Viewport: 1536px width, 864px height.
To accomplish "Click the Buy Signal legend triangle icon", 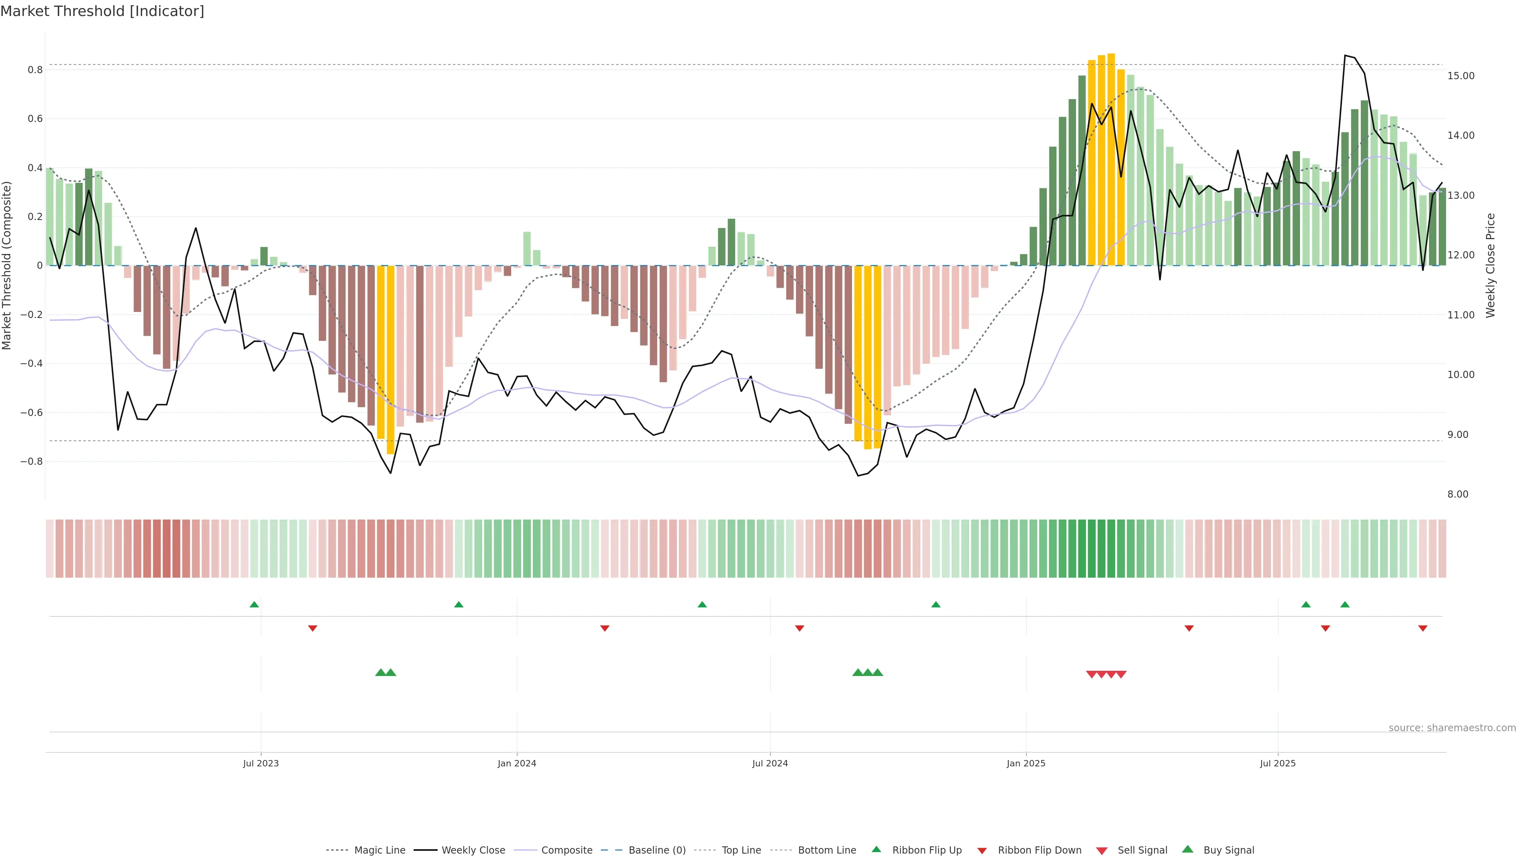I will (1188, 849).
